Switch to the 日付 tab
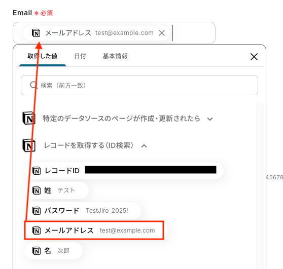The image size is (283, 269). click(80, 56)
